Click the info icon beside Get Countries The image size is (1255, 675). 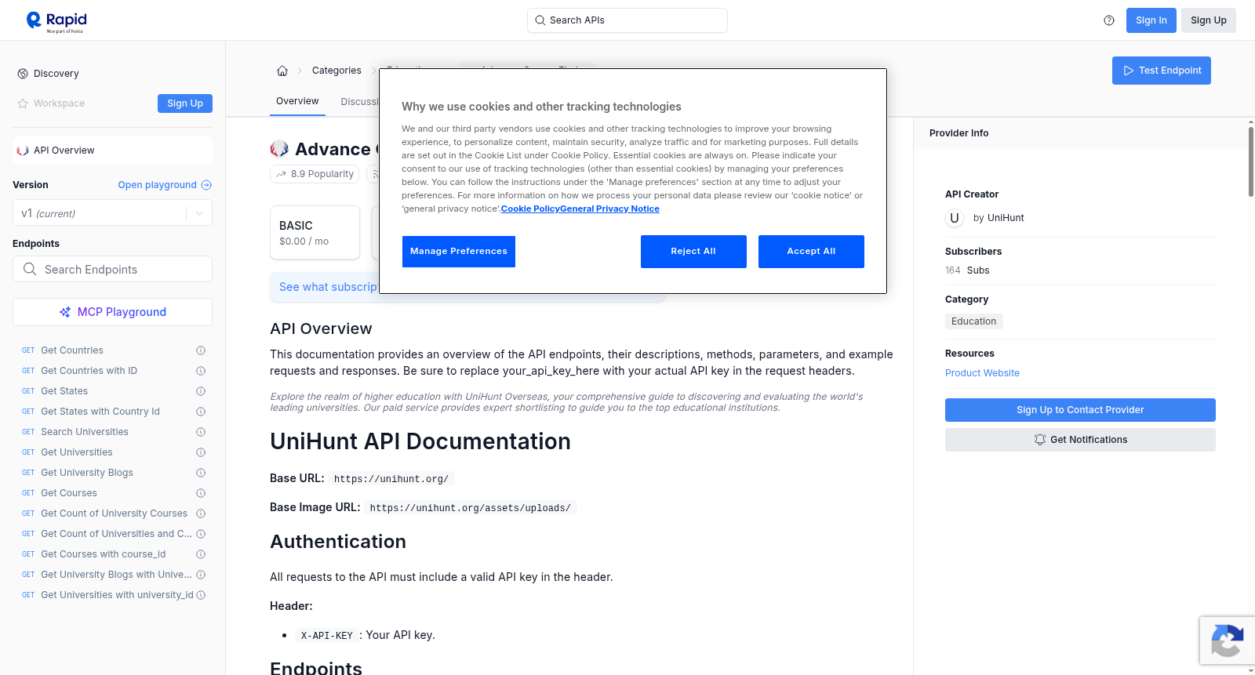201,350
